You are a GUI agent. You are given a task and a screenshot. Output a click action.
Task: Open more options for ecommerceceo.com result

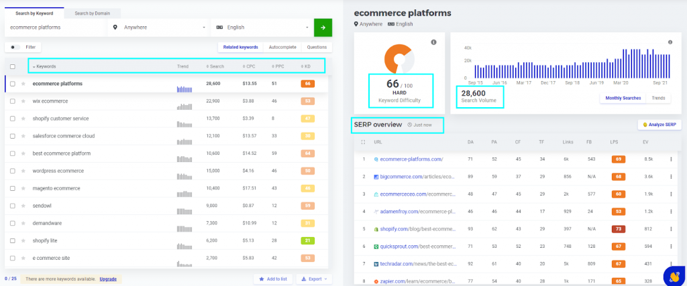click(x=671, y=194)
